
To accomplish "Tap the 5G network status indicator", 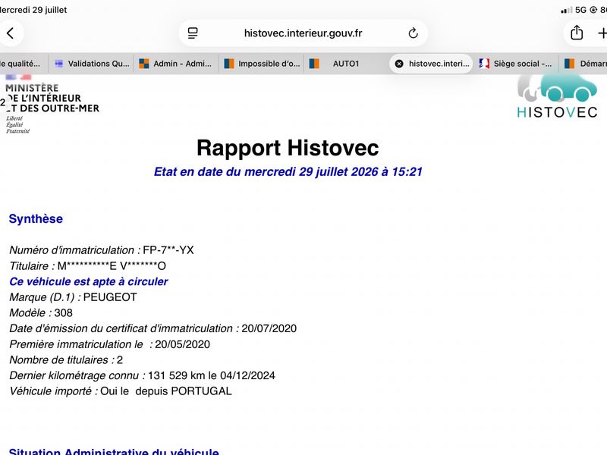I will click(580, 10).
